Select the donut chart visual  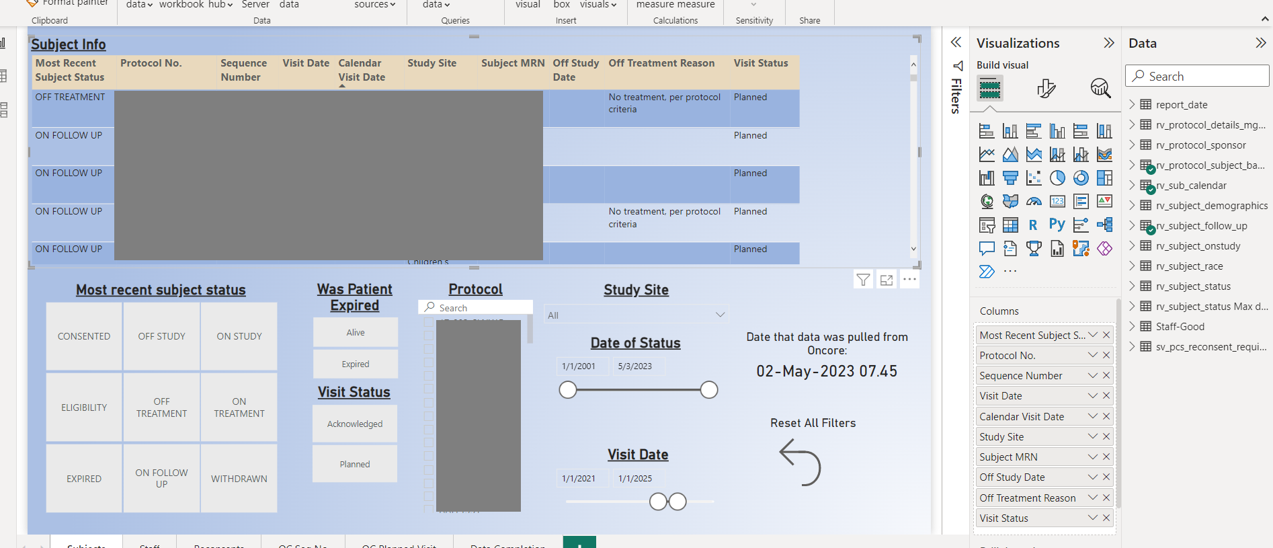pyautogui.click(x=1081, y=178)
